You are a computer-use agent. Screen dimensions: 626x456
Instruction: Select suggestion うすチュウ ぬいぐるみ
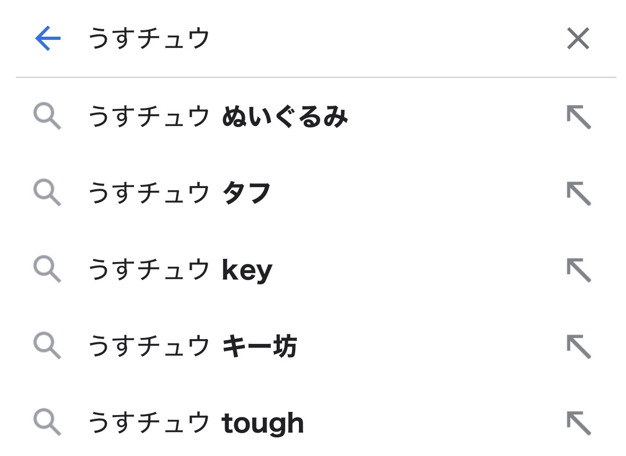[218, 117]
